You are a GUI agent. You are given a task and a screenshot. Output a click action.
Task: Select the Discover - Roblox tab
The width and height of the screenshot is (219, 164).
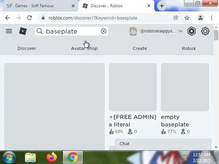(x=116, y=6)
